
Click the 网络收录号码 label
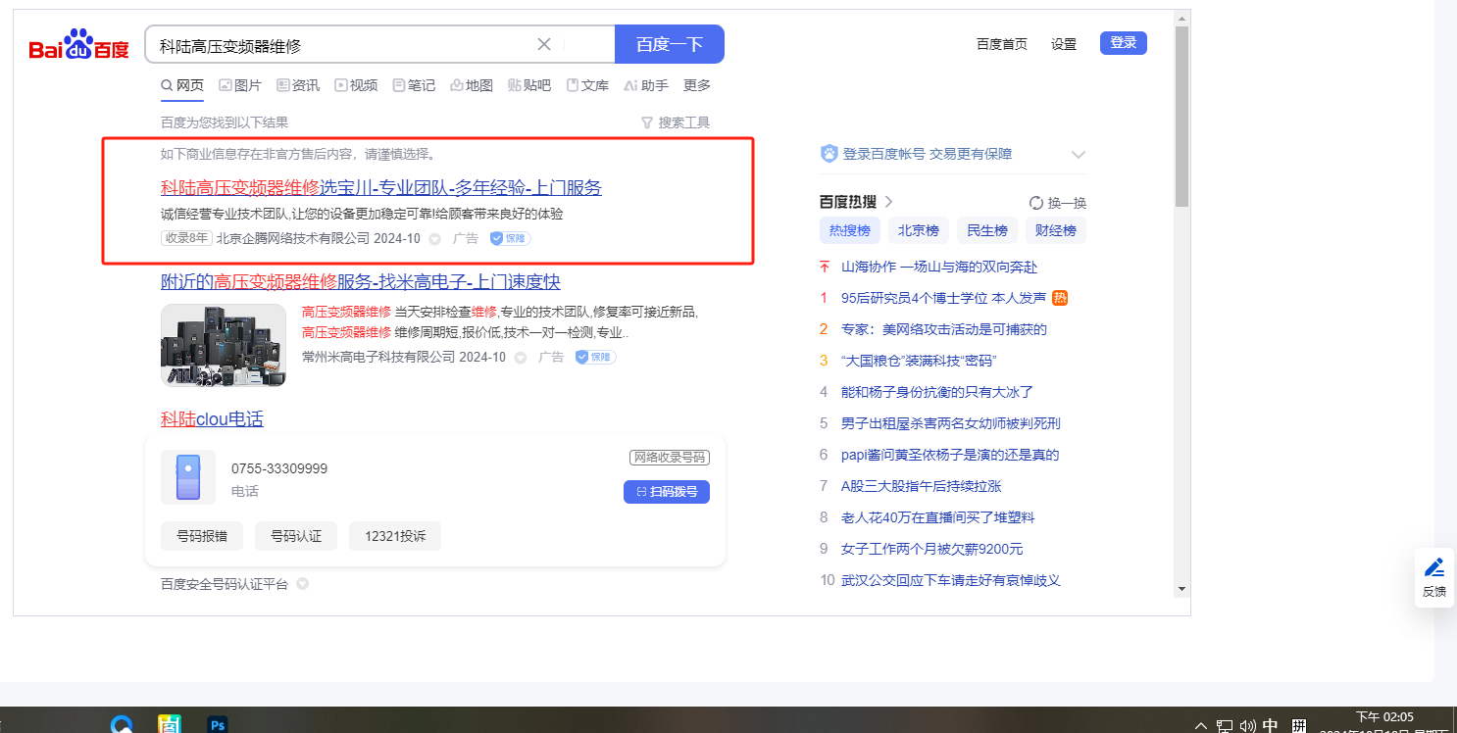tap(670, 458)
